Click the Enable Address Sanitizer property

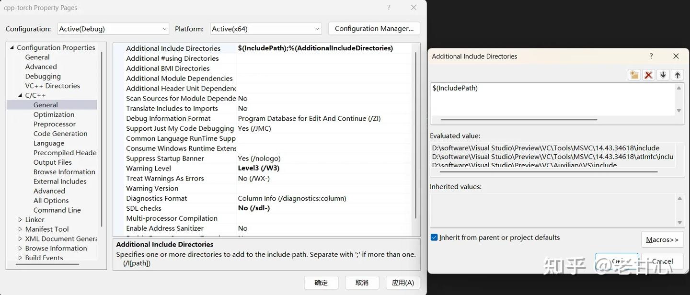tap(165, 228)
